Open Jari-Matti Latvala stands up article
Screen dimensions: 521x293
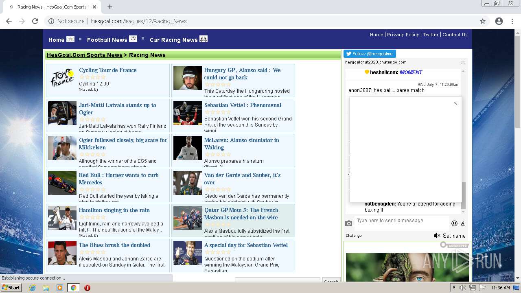coord(118,109)
